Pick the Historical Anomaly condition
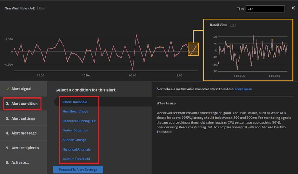Image resolution: width=298 pixels, height=174 pixels. point(77,150)
